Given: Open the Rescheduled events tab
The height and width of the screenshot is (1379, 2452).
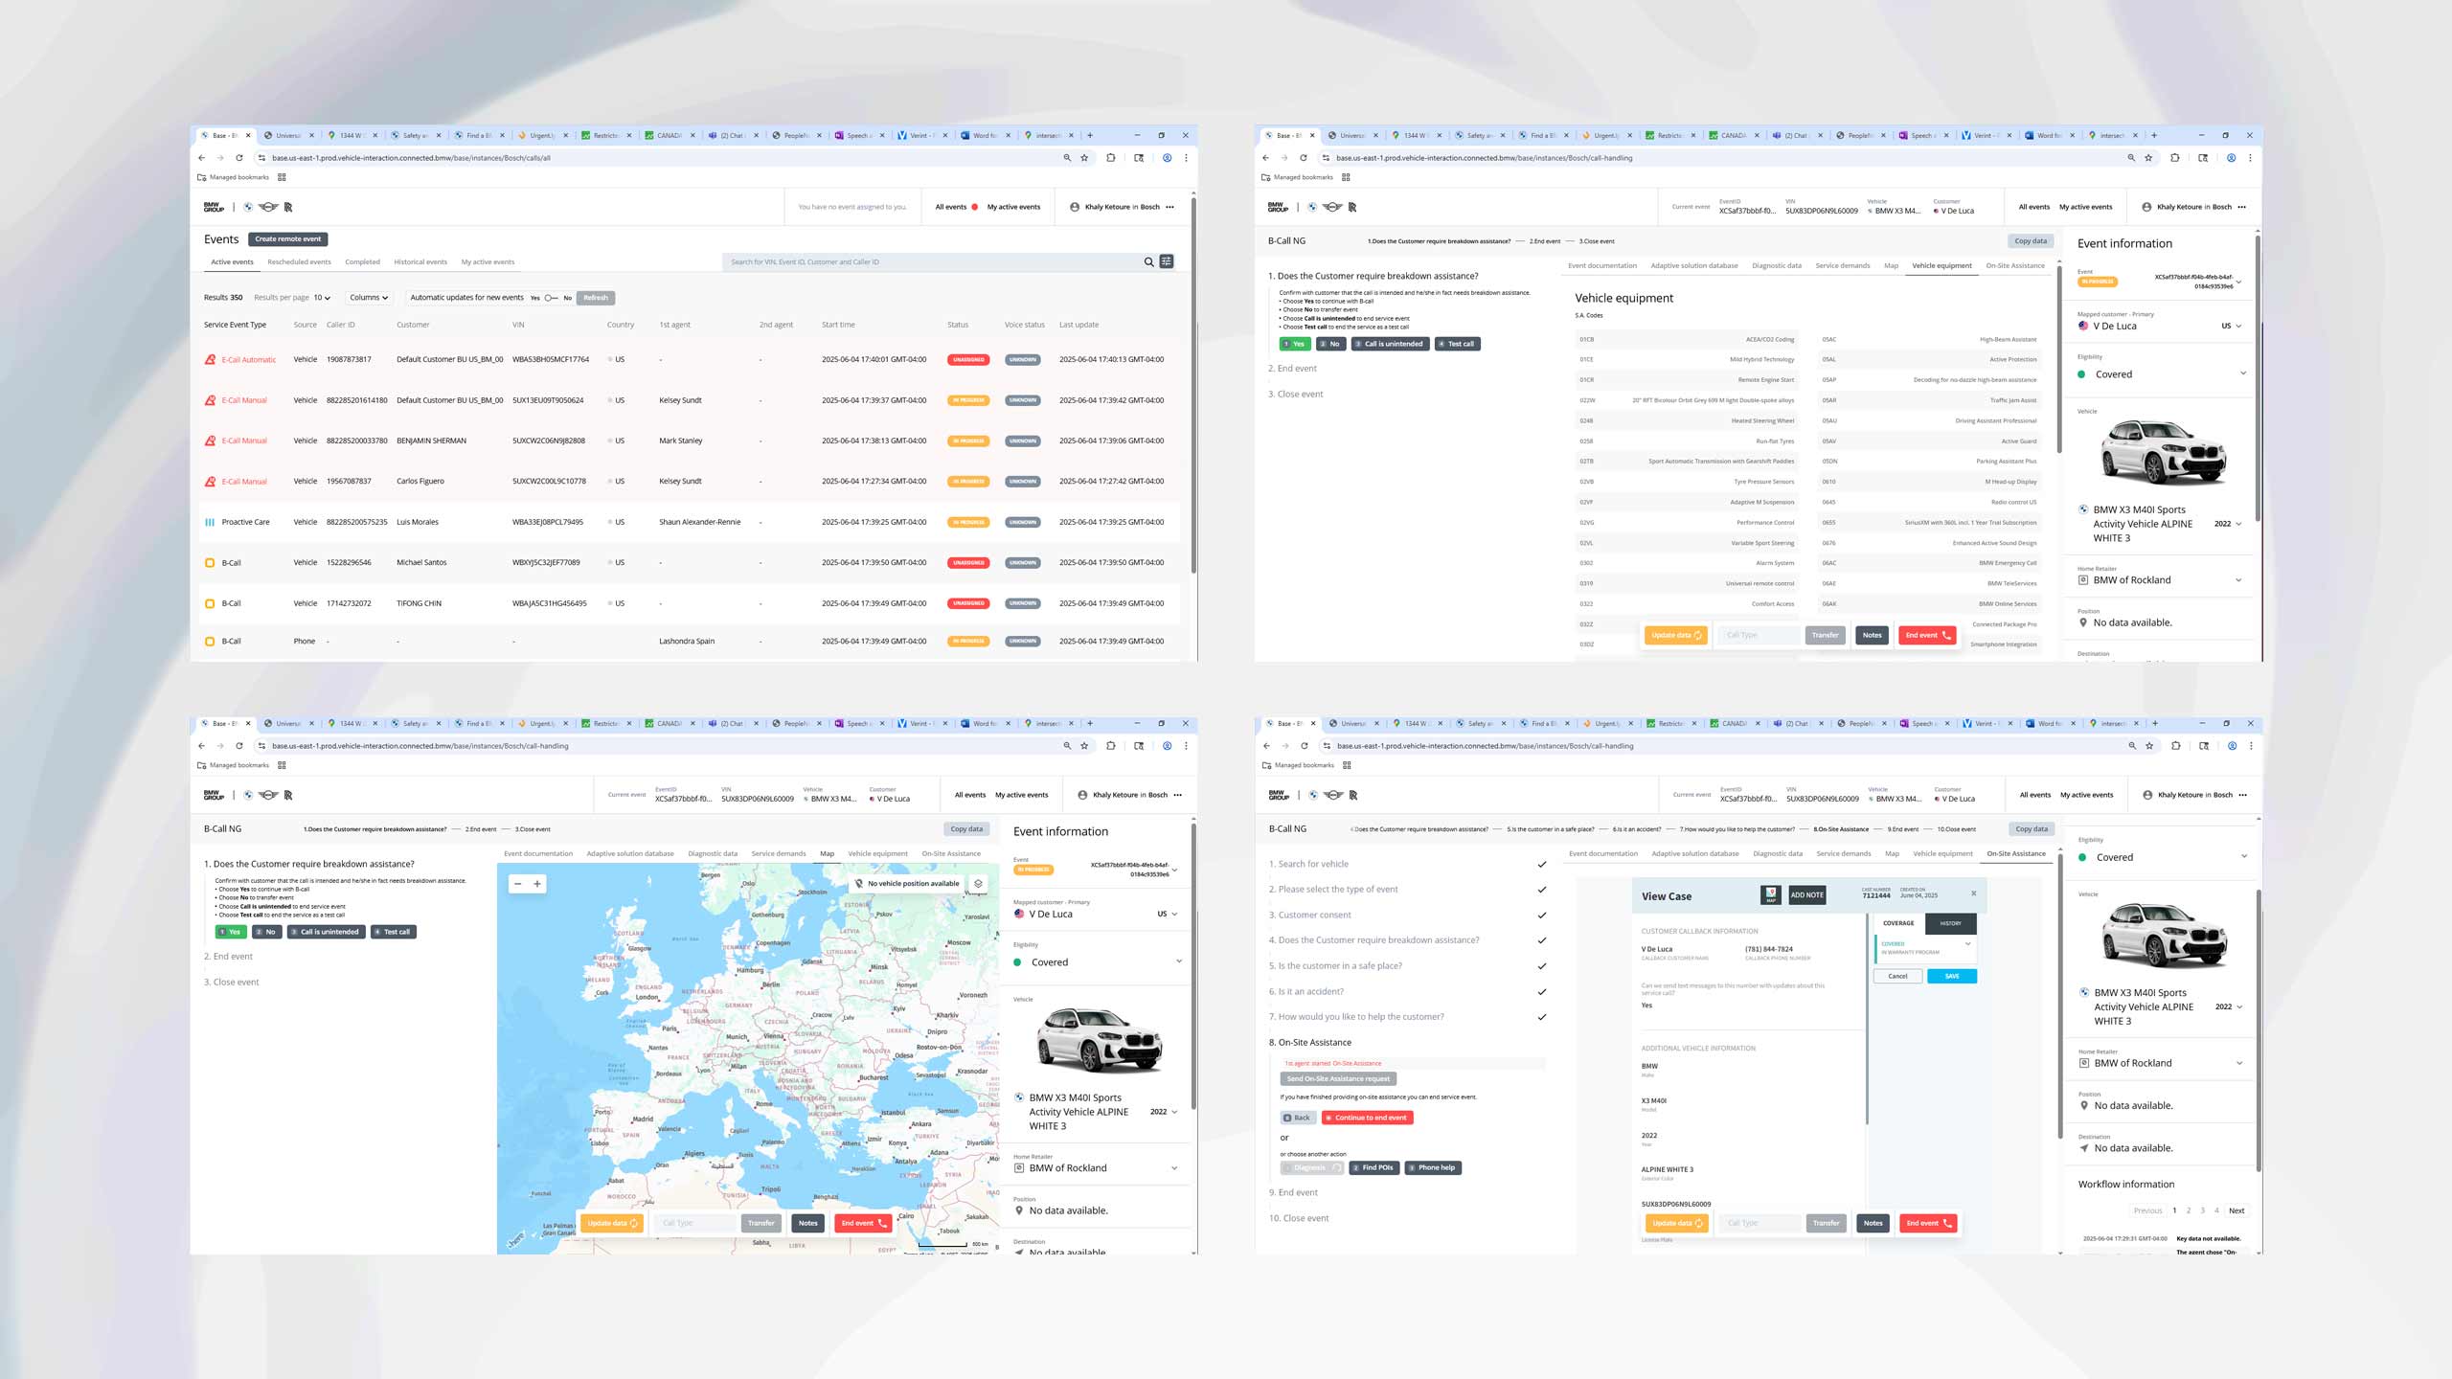Looking at the screenshot, I should click(x=299, y=262).
